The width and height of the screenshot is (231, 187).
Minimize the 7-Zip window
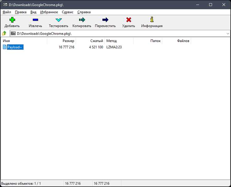click(x=197, y=5)
